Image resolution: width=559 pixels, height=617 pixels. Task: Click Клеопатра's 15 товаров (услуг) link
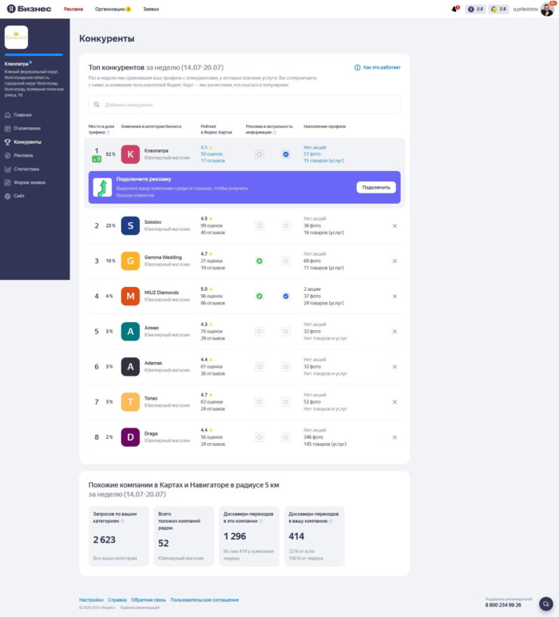(323, 161)
